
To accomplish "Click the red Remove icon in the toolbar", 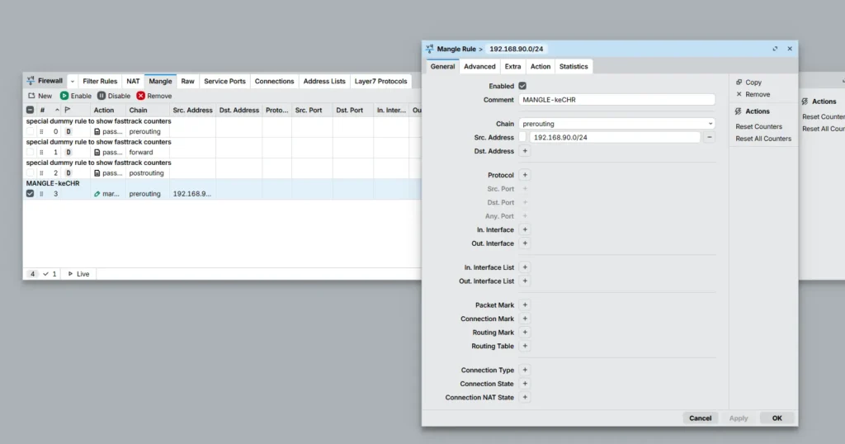I will (x=141, y=96).
